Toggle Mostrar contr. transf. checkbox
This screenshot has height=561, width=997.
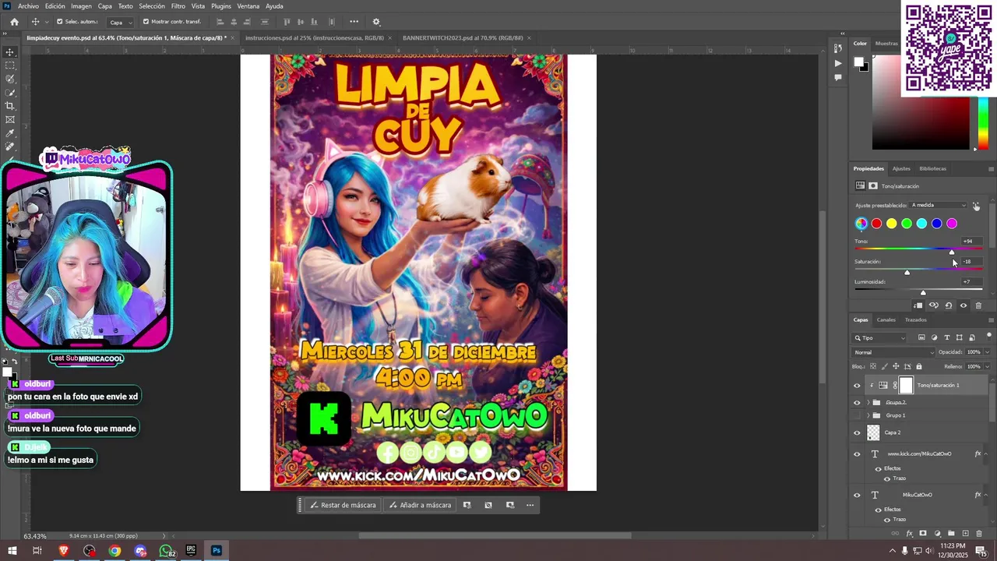(146, 22)
